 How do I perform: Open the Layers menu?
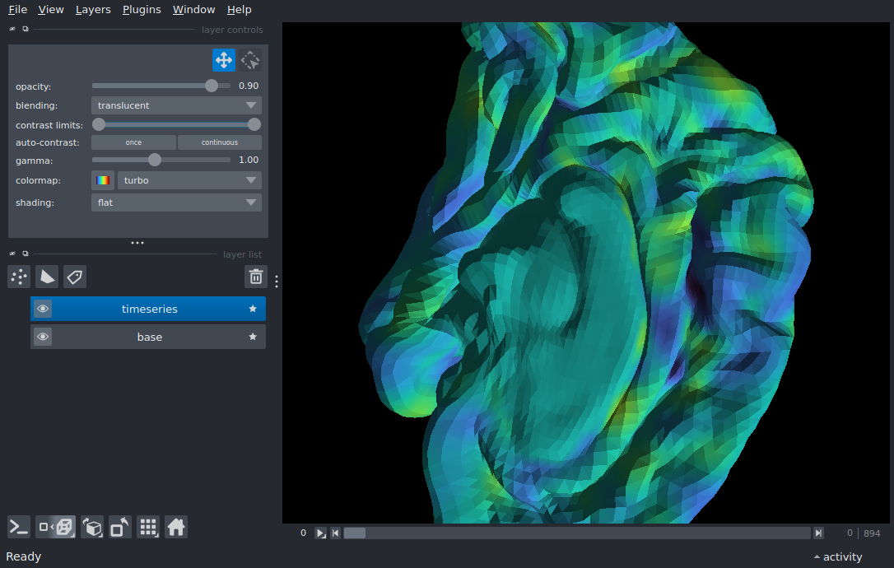(x=93, y=10)
